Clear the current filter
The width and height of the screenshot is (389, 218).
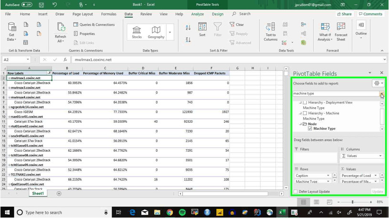coord(237,24)
